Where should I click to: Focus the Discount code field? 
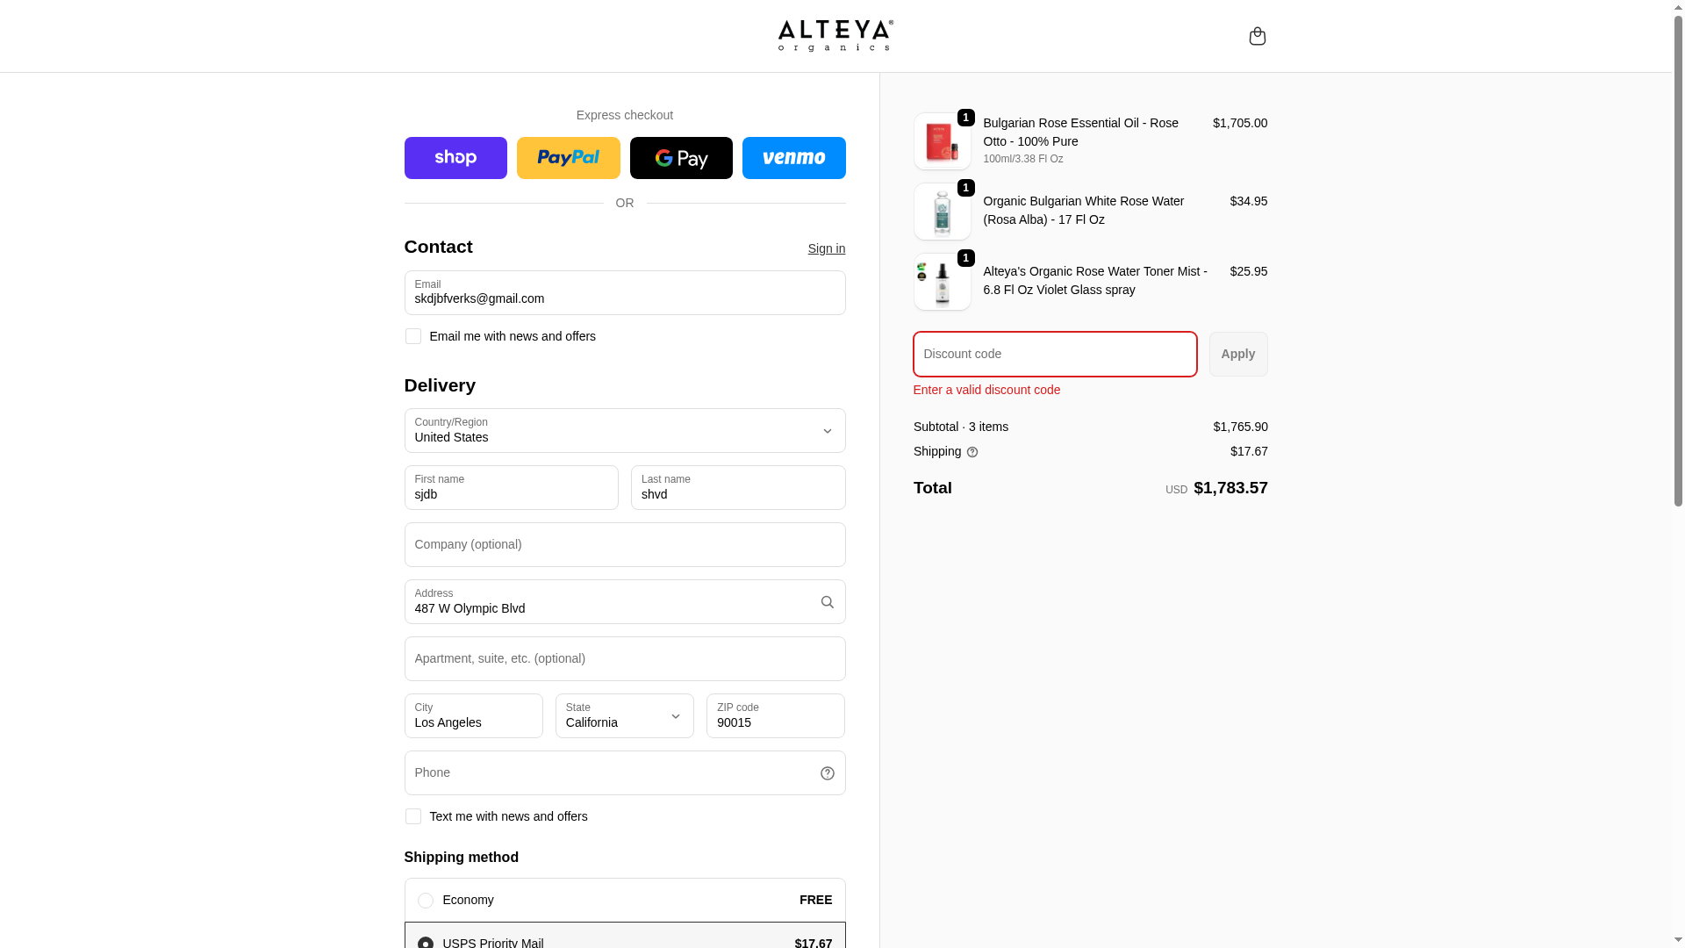coord(1054,355)
